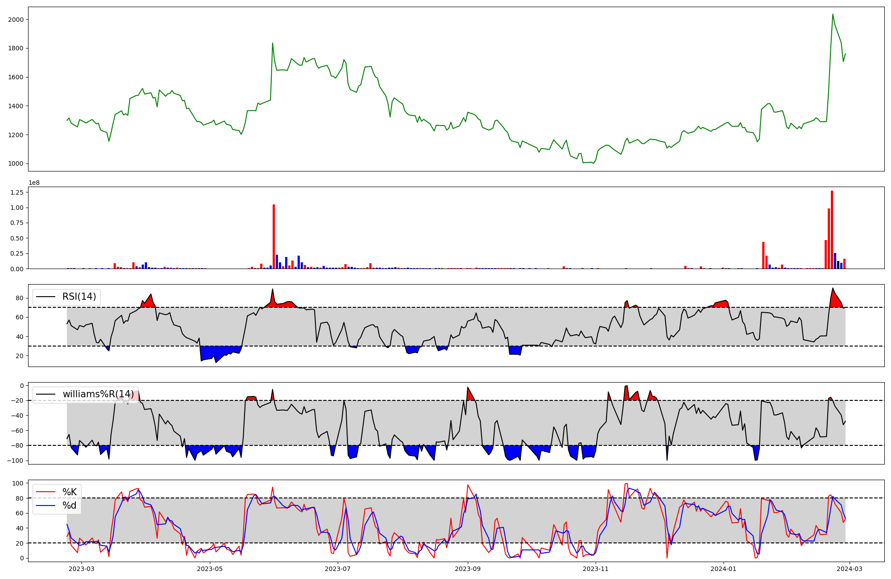This screenshot has width=891, height=579.
Task: Click the %d legend text
Action: tap(69, 506)
